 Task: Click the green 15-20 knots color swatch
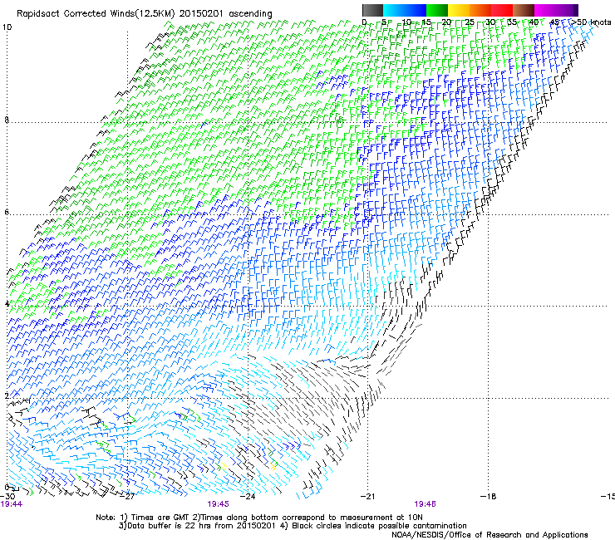pyautogui.click(x=437, y=10)
